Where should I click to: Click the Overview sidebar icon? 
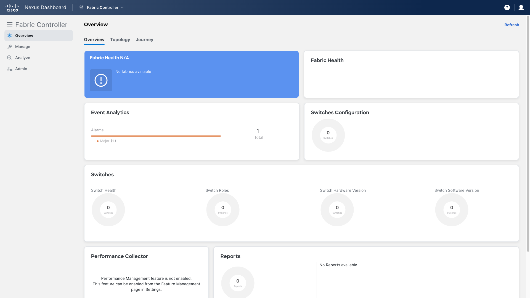(10, 36)
